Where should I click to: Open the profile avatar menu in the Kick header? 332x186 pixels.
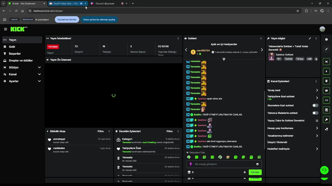pos(322,29)
